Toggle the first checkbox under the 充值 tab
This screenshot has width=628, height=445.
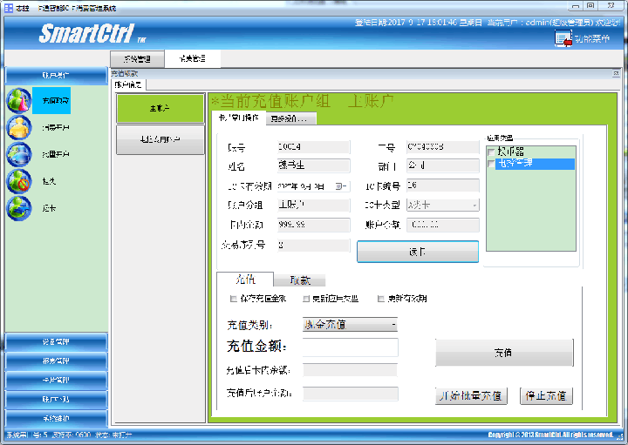232,299
